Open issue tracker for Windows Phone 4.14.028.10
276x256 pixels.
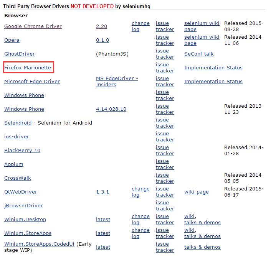[x=165, y=109]
